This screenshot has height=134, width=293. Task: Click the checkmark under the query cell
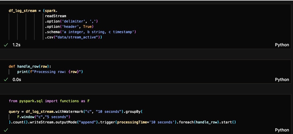point(6,130)
